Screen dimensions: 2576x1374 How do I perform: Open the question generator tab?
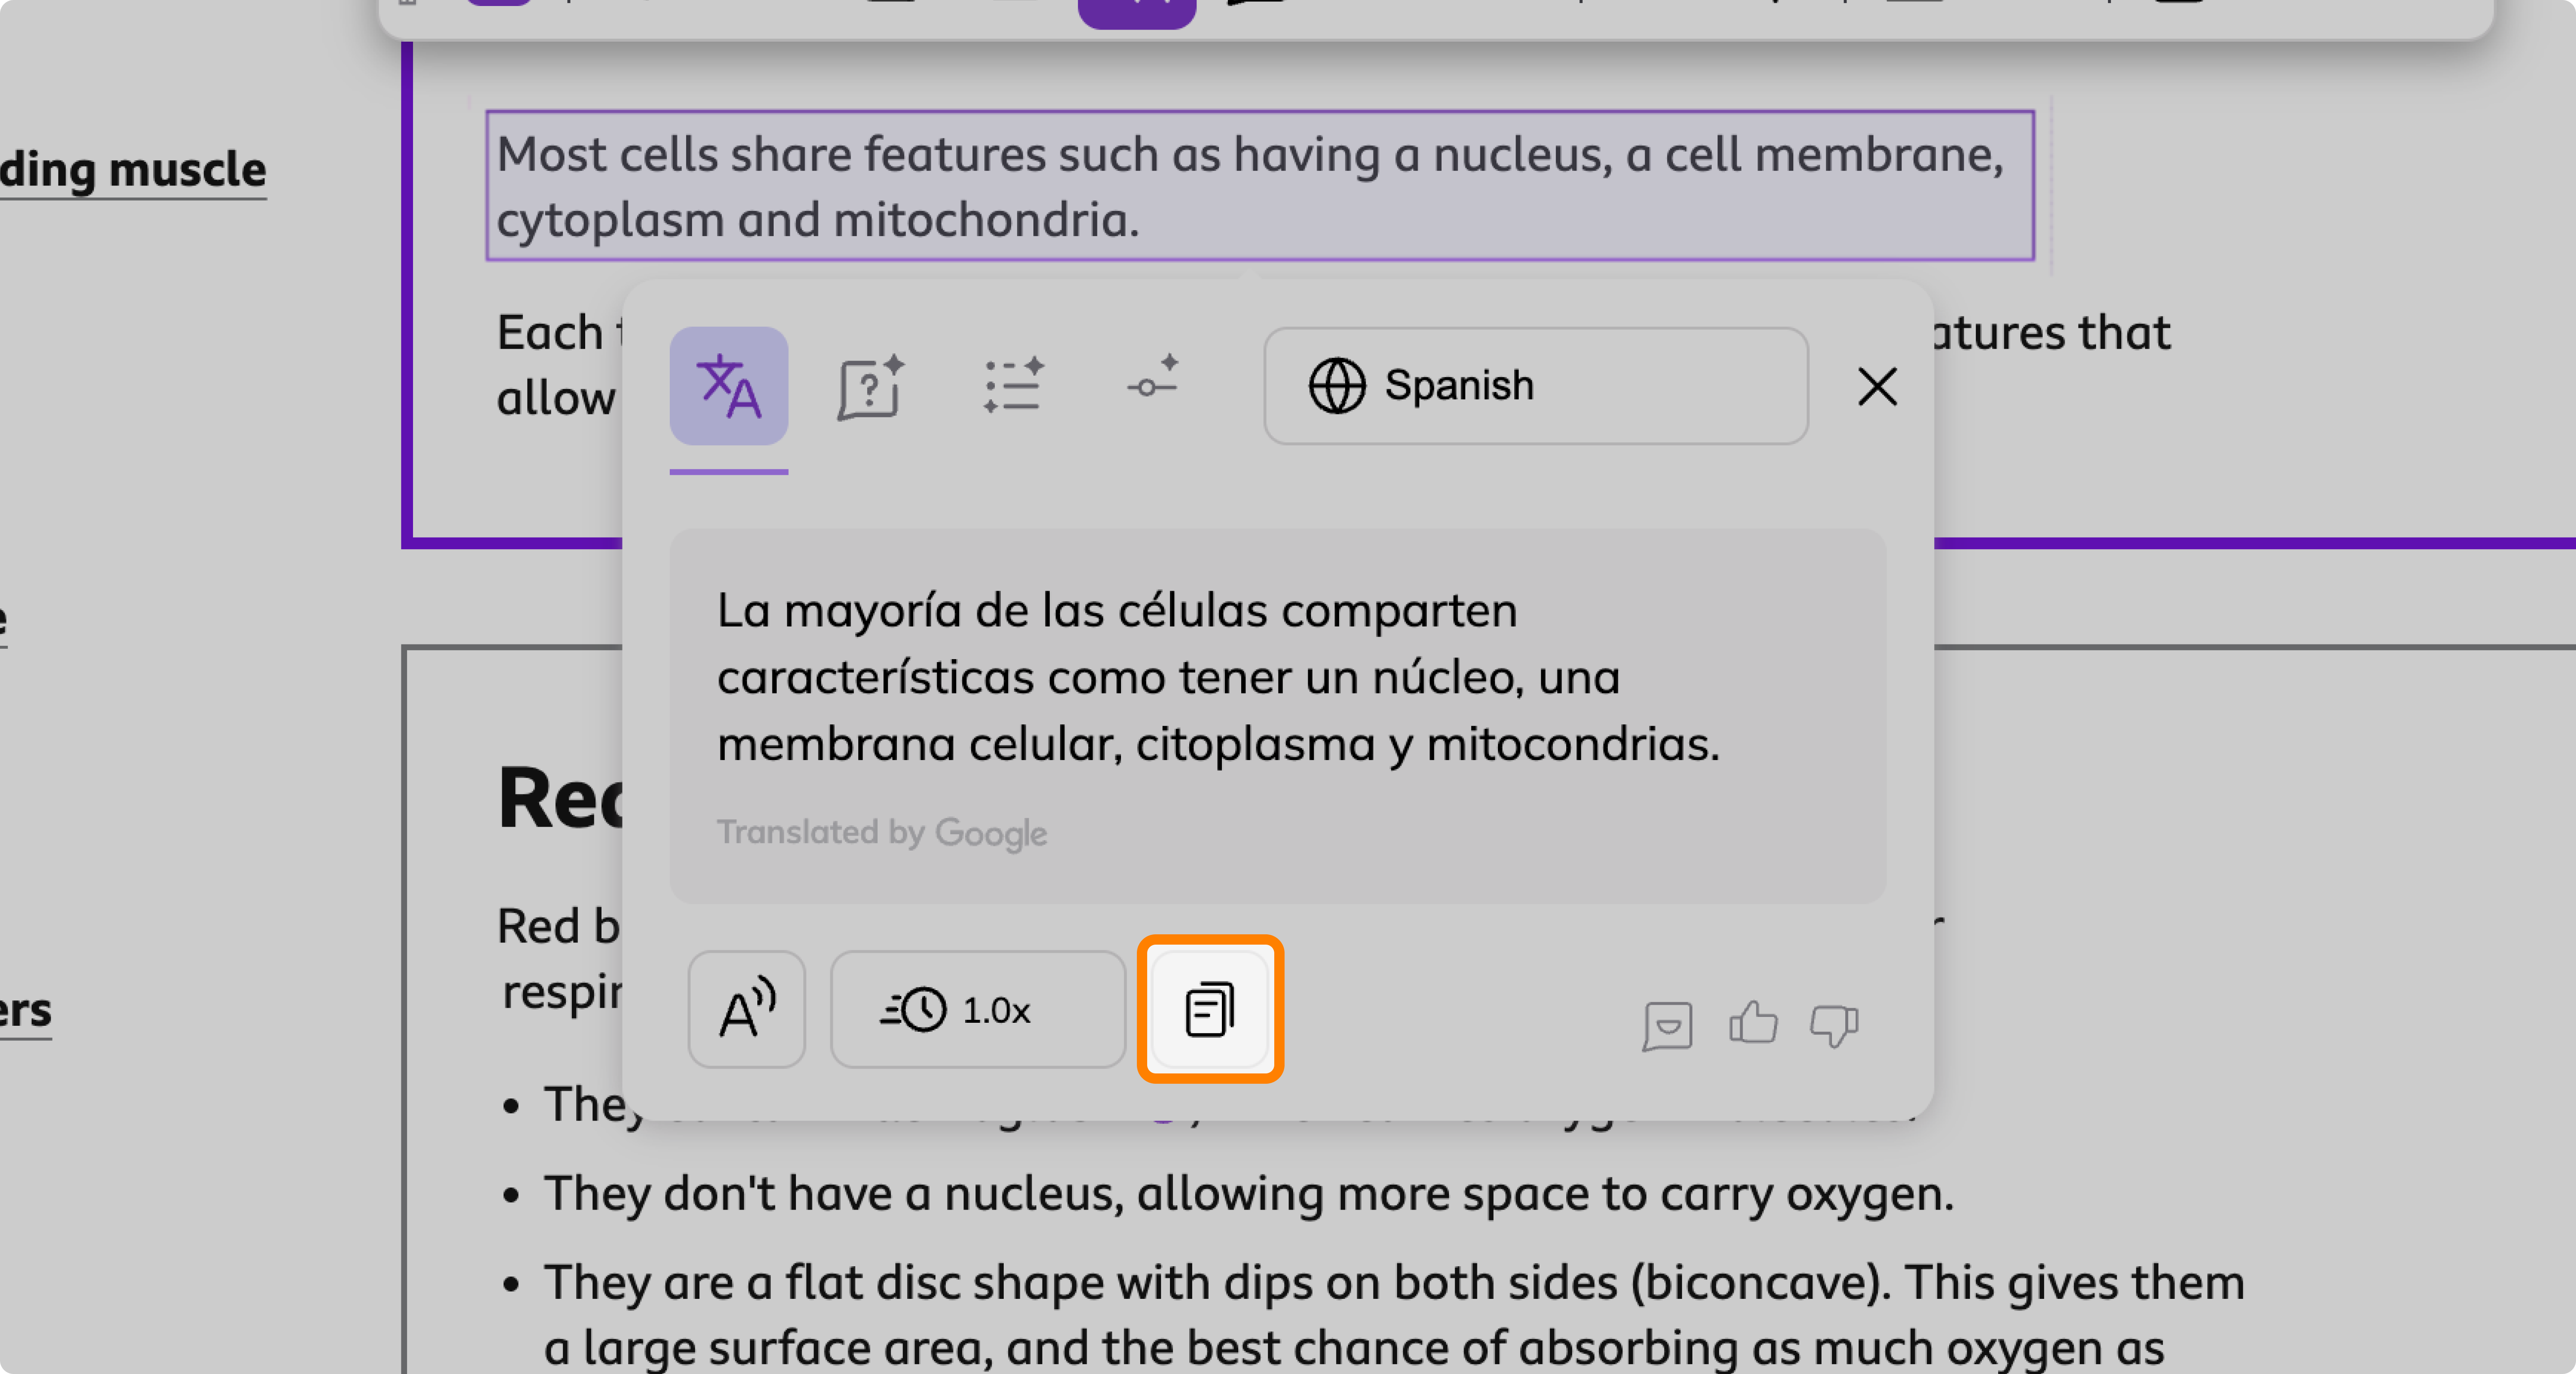coord(869,386)
